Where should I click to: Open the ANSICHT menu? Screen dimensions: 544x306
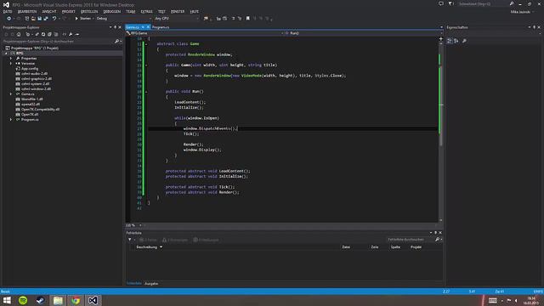[49, 11]
